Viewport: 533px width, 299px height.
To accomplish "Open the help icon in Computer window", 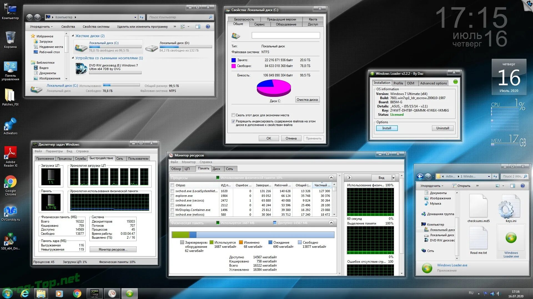I will [208, 27].
